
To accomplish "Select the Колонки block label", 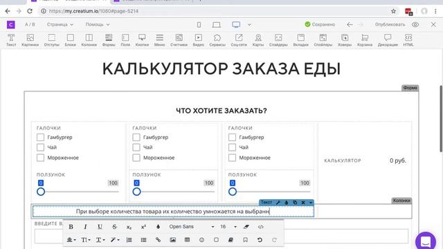I will tap(401, 201).
